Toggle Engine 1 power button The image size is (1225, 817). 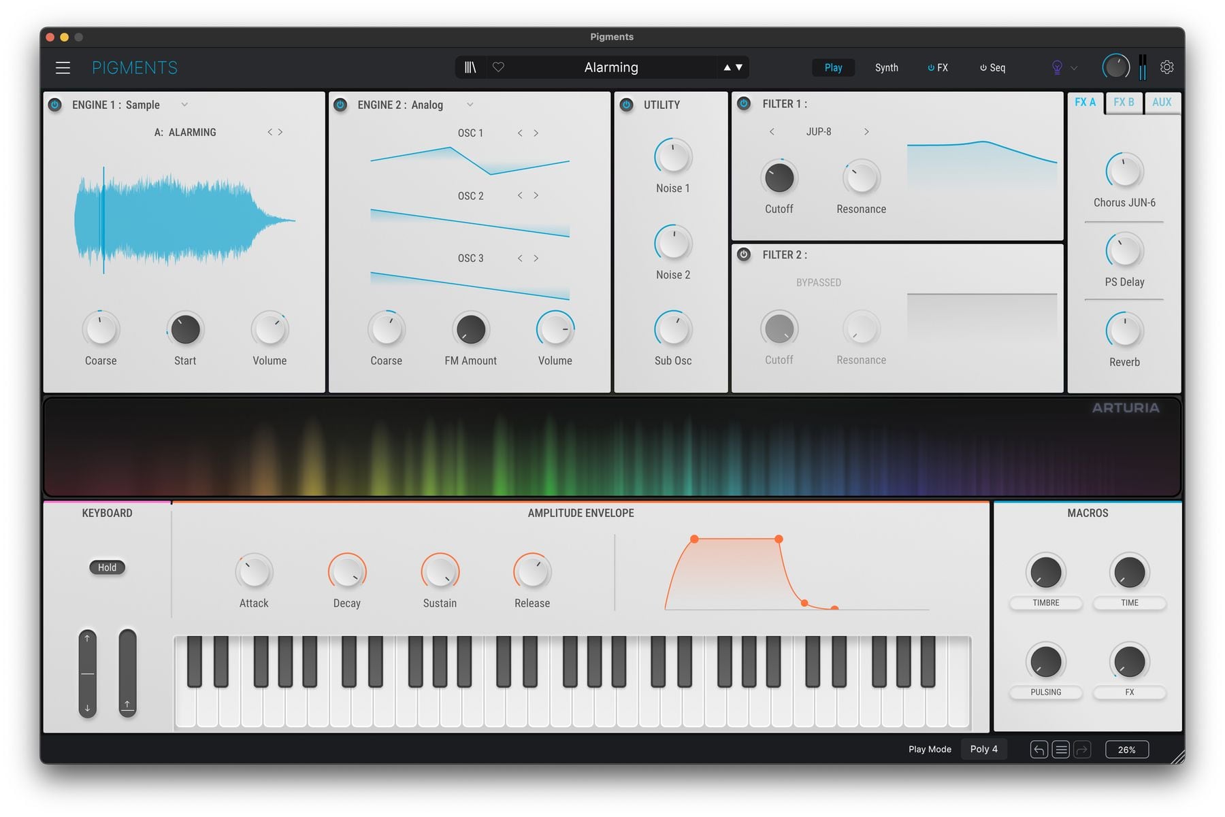55,105
